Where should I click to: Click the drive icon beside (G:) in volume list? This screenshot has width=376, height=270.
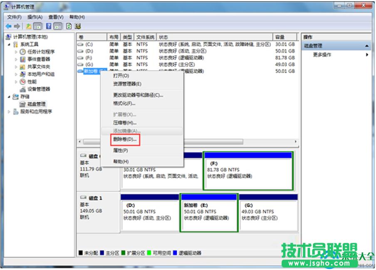tap(81, 64)
